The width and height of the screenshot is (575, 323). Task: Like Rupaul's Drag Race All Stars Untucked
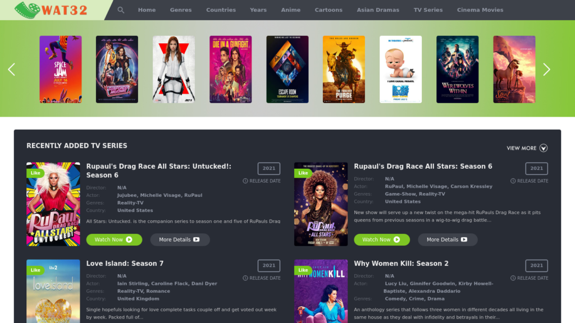35,173
